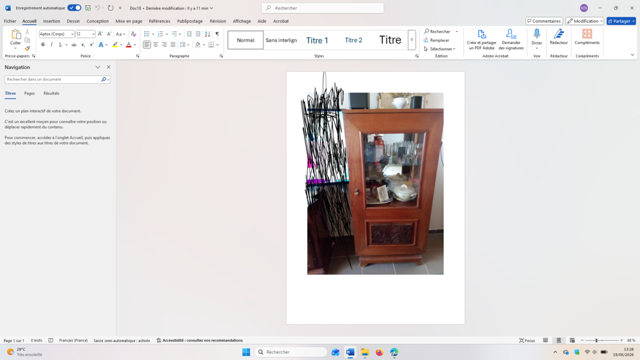Increase paragraph indent
The width and height of the screenshot is (640, 360).
coord(198,34)
